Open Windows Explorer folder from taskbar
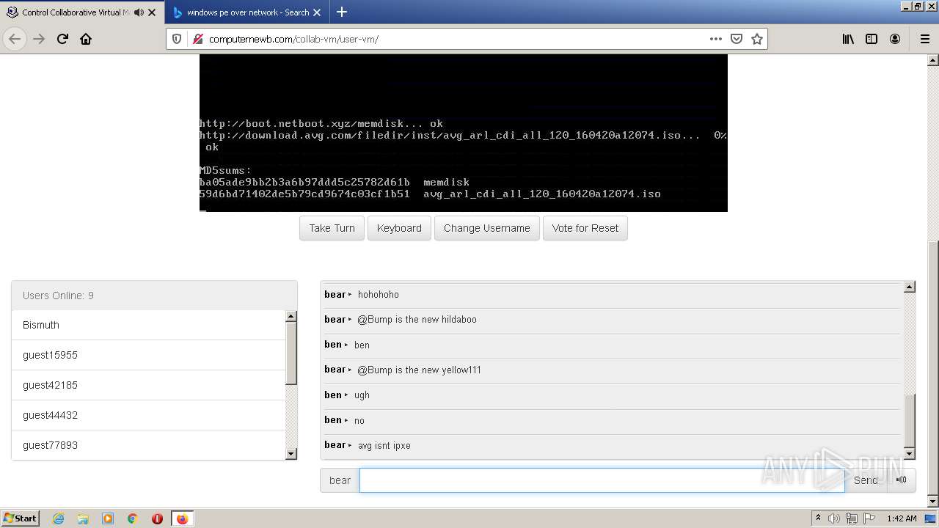Viewport: 939px width, 528px height. (83, 518)
